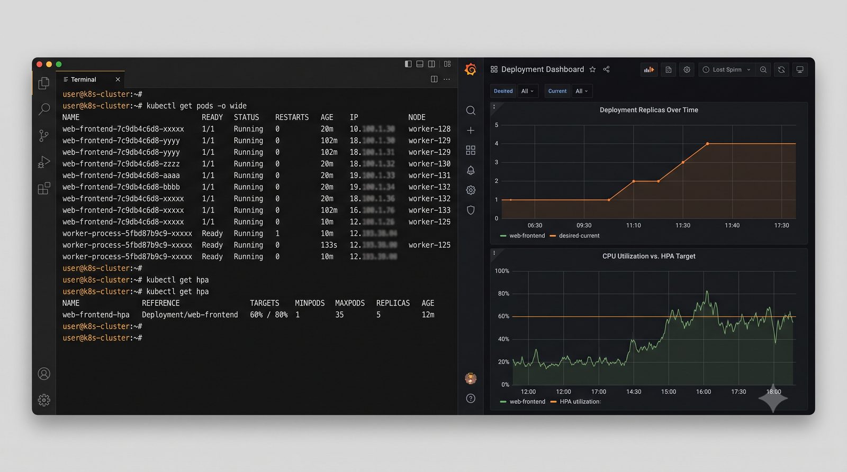Toggle primary sidebar layout icon
847x472 pixels.
[x=408, y=64]
